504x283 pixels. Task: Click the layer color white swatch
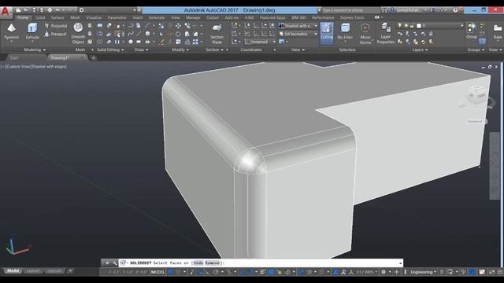pos(419,26)
